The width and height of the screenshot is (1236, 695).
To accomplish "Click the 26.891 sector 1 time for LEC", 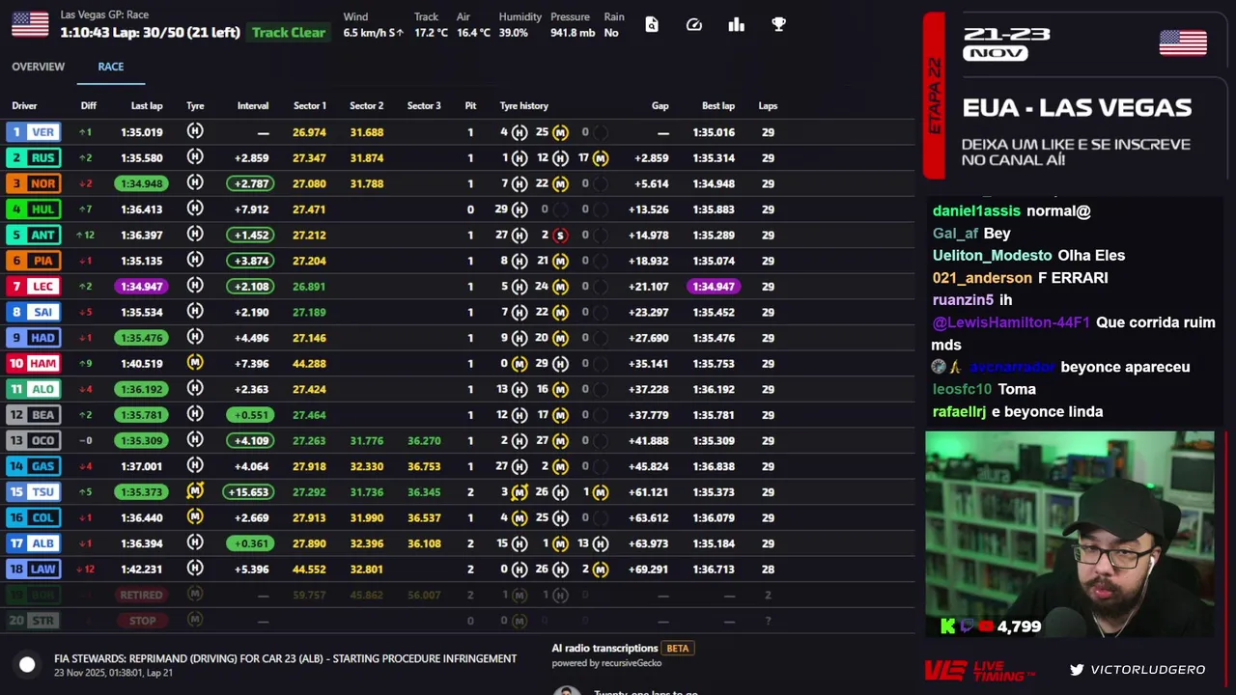I will (x=309, y=286).
